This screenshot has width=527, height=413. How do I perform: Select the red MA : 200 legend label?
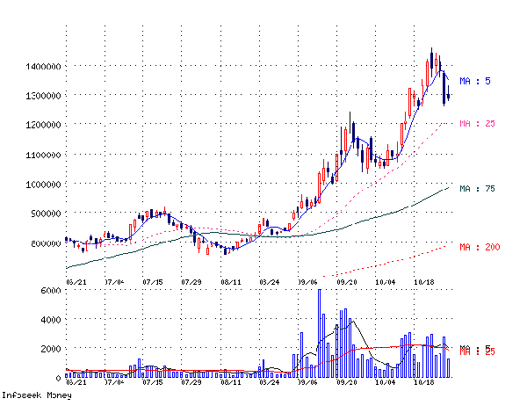[480, 247]
